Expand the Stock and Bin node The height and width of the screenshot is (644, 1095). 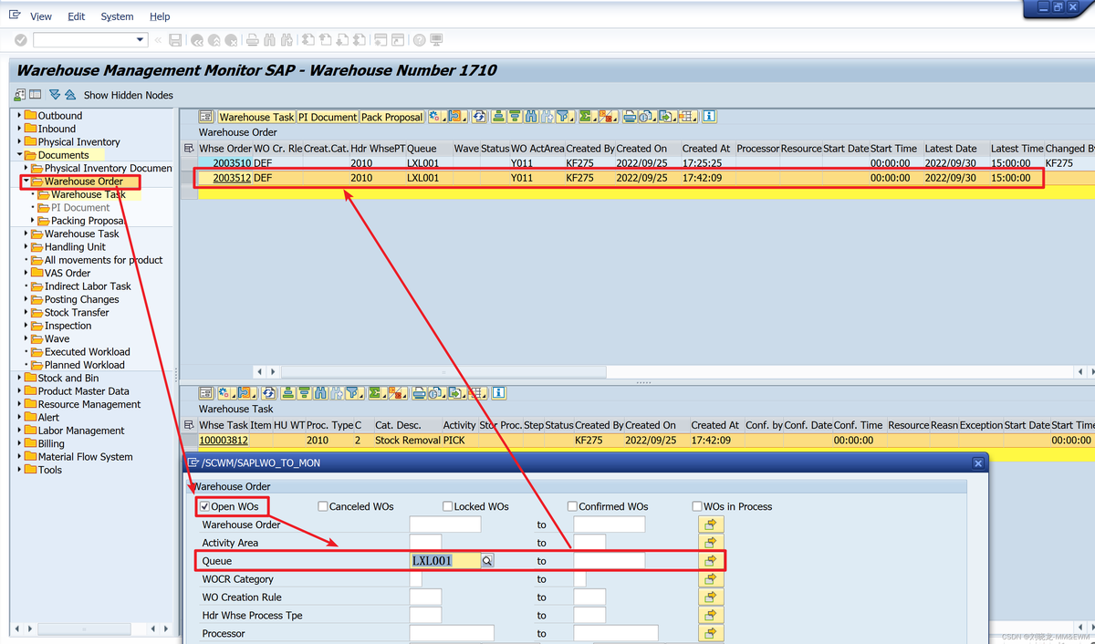pyautogui.click(x=19, y=378)
